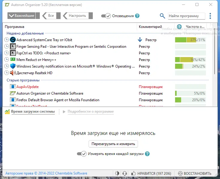Select Firefox Default Browser Agent от Mozilla row

click(x=58, y=100)
